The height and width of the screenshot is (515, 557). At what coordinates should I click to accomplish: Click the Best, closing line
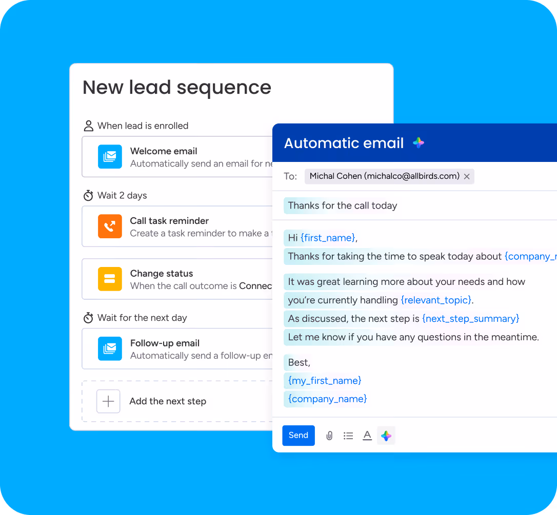299,362
